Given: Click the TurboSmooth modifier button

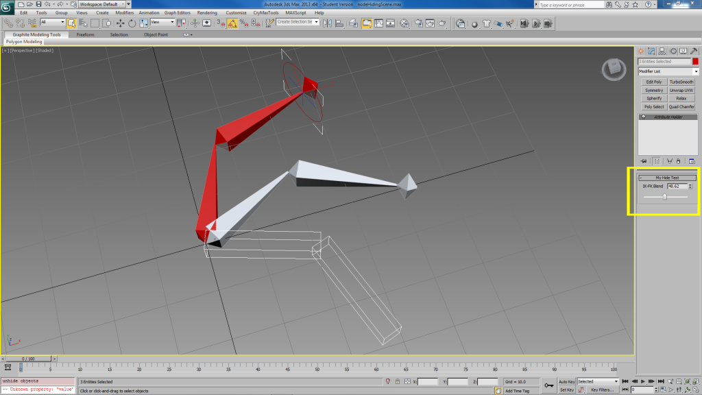Looking at the screenshot, I should tap(681, 82).
